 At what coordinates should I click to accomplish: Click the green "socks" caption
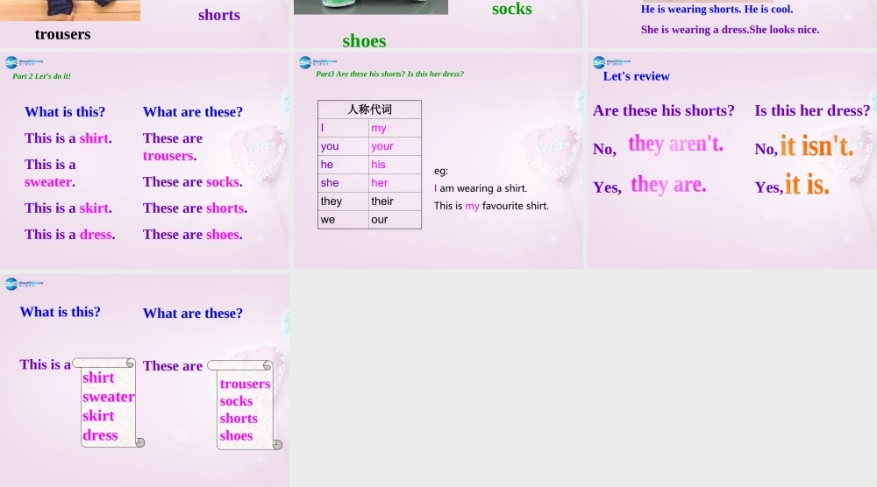coord(512,9)
